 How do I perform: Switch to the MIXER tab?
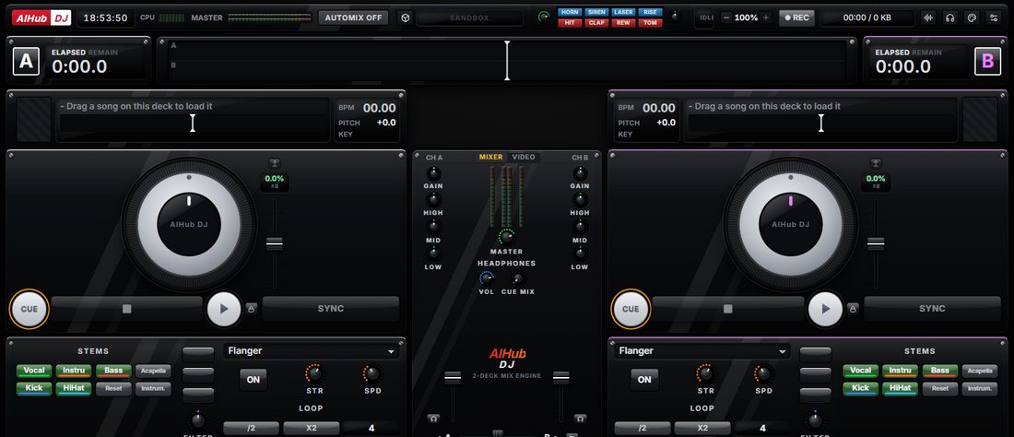(490, 157)
